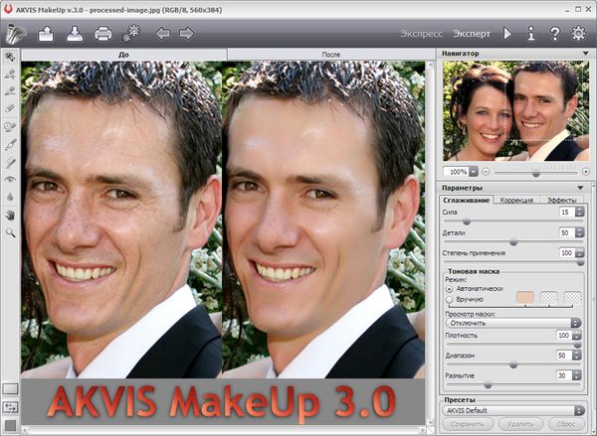
Task: Click the print icon in toolbar
Action: [102, 34]
